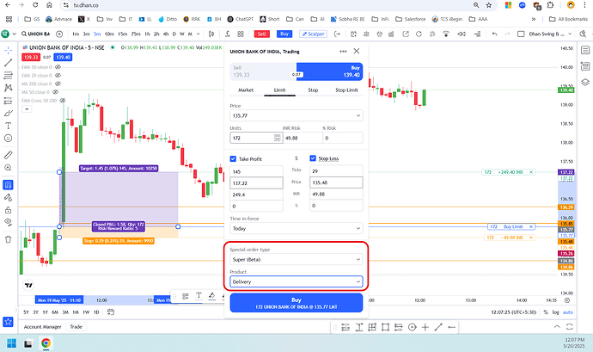Open Chrome in the Windows taskbar
The height and width of the screenshot is (352, 593).
click(46, 343)
